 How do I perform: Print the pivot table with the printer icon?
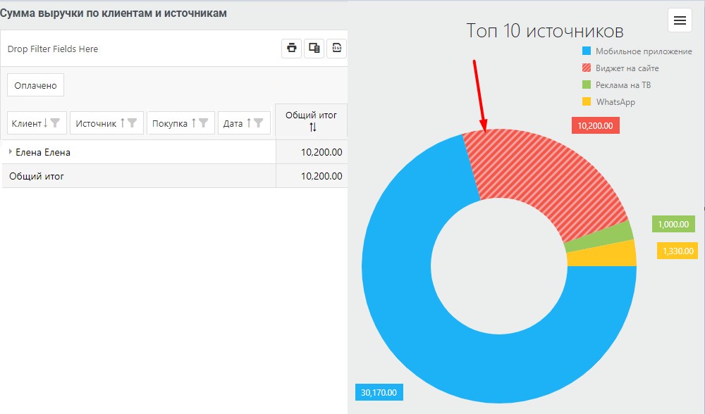291,48
